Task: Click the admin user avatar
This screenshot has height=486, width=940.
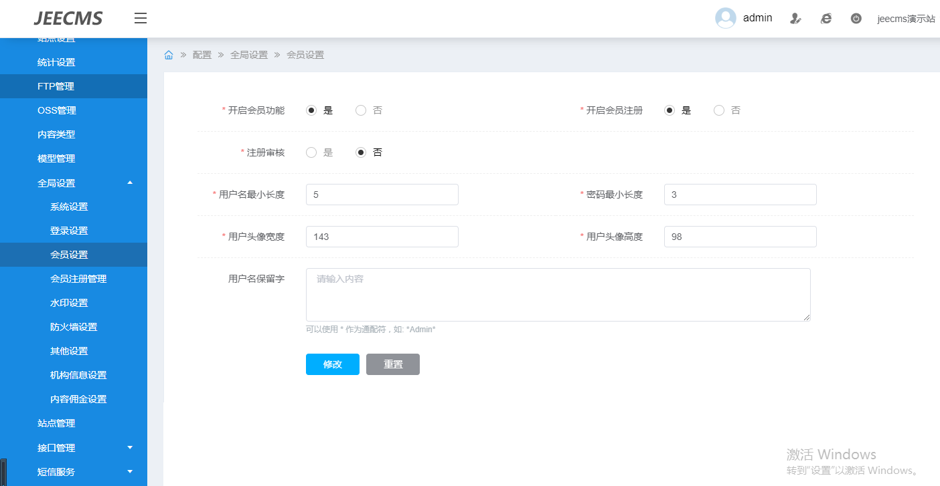Action: (726, 18)
